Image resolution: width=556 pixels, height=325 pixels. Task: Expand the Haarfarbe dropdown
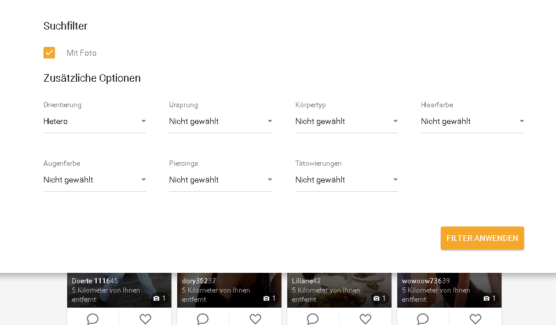point(472,122)
